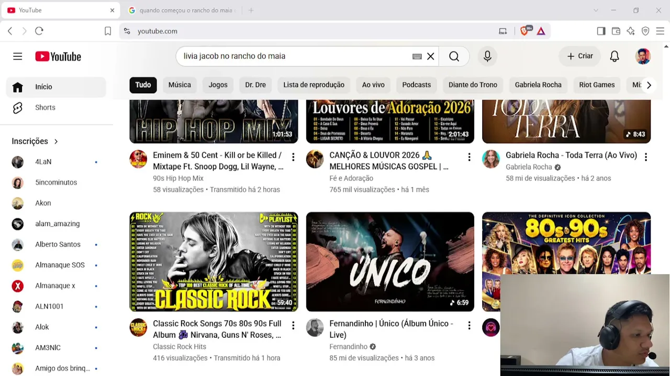Open the YouTube guide hamburger menu
This screenshot has height=376, width=670.
[18, 56]
